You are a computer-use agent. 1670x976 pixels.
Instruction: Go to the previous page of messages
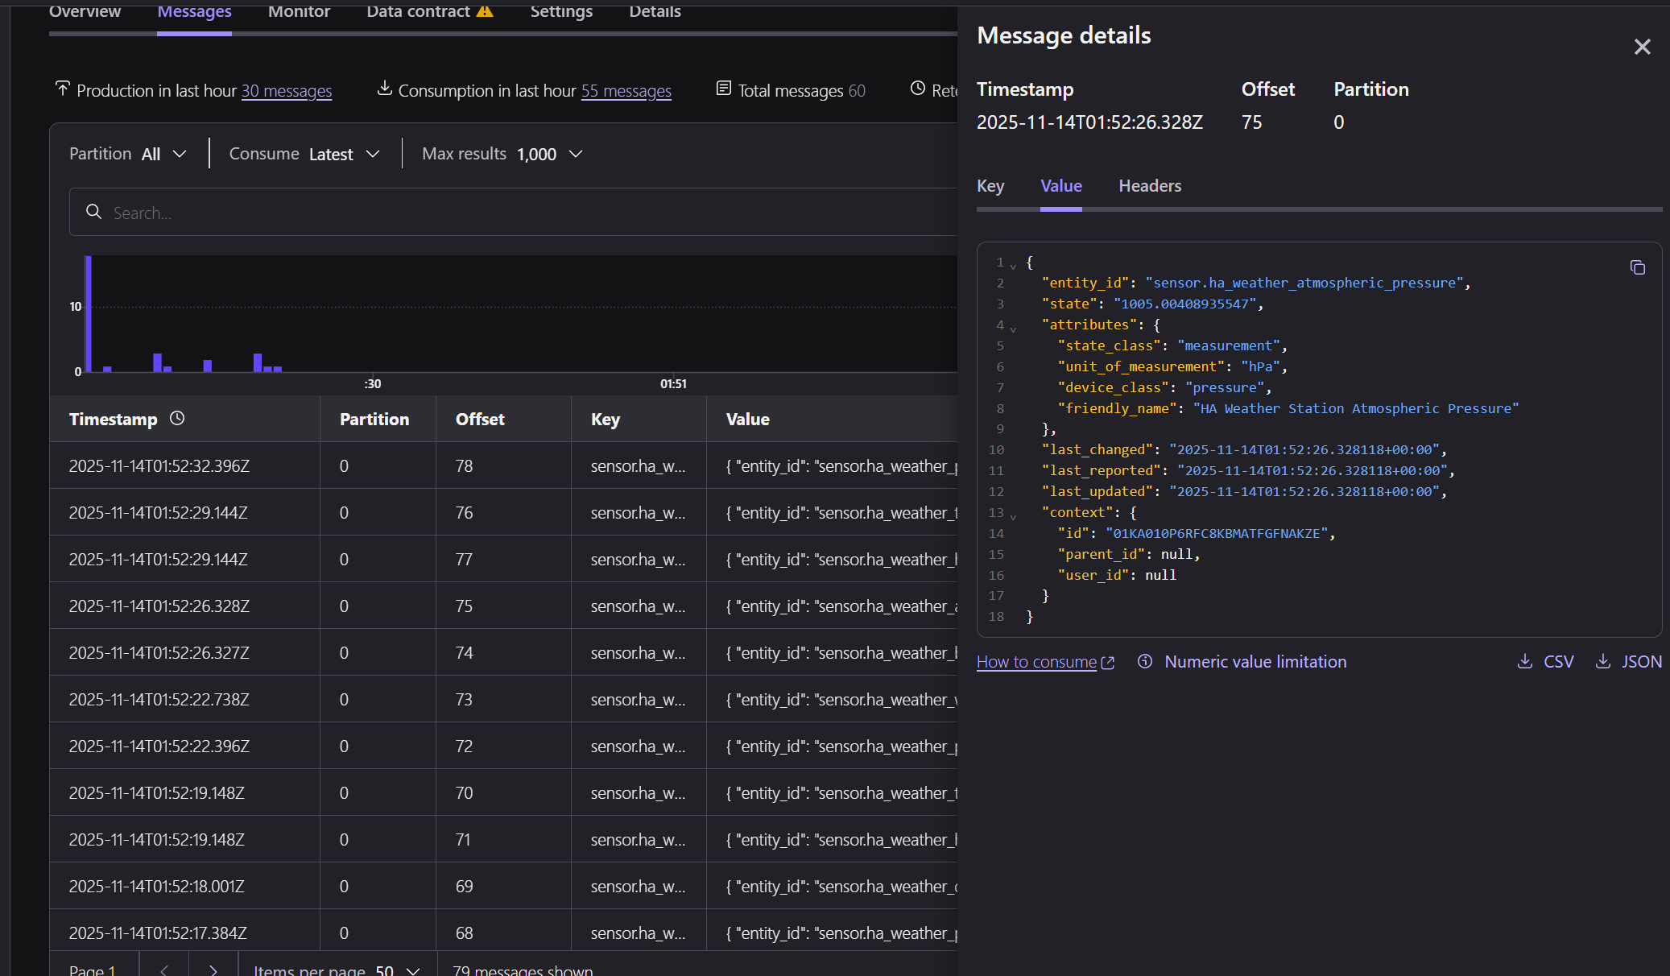coord(163,970)
